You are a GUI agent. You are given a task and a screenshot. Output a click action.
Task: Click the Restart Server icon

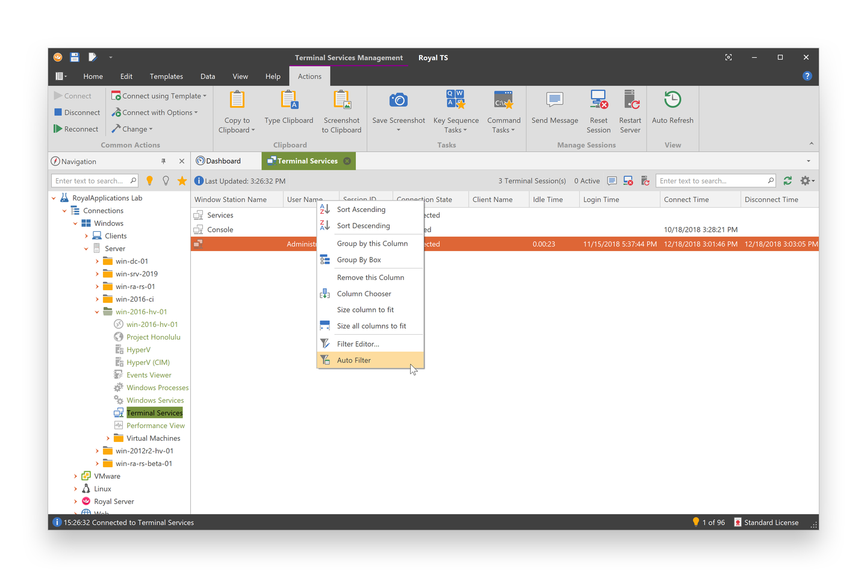630,101
